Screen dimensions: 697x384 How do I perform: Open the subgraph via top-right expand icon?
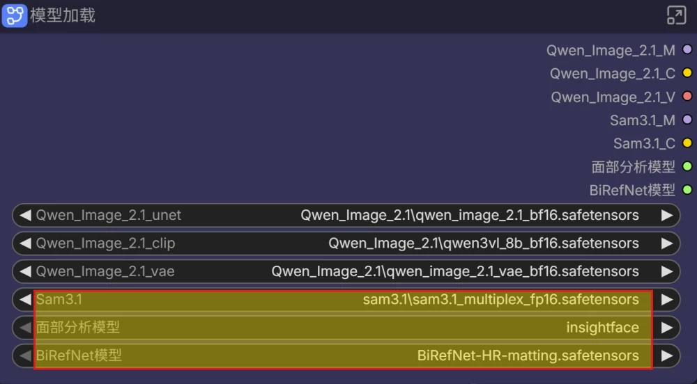[x=676, y=15]
